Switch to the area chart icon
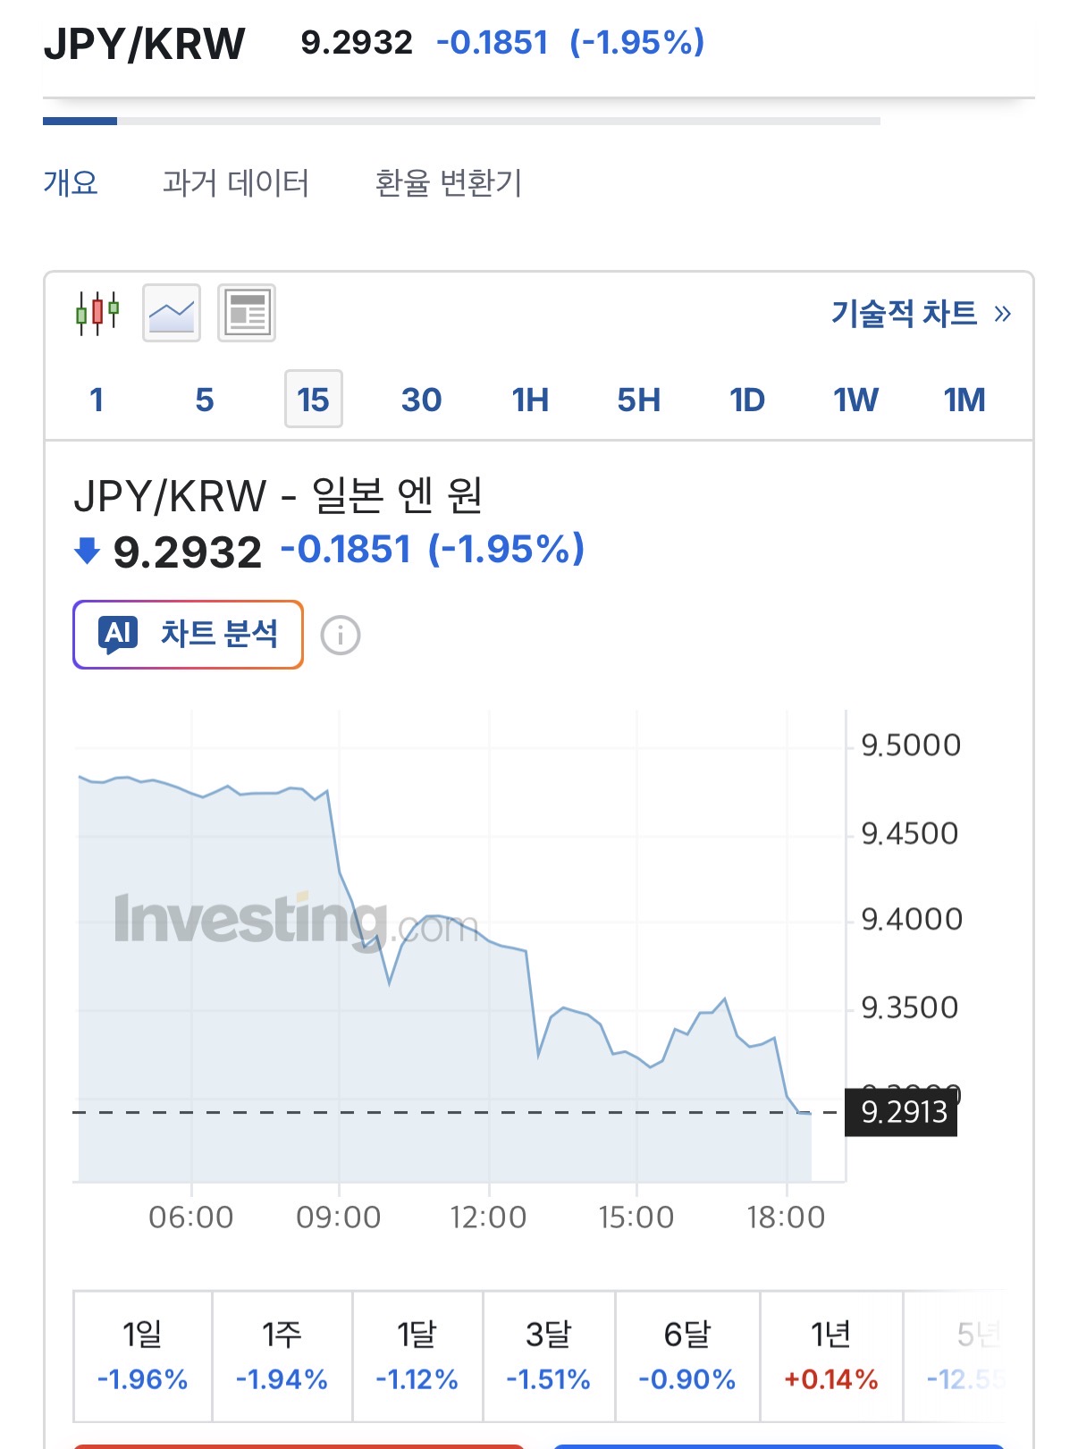The height and width of the screenshot is (1449, 1078). (172, 313)
